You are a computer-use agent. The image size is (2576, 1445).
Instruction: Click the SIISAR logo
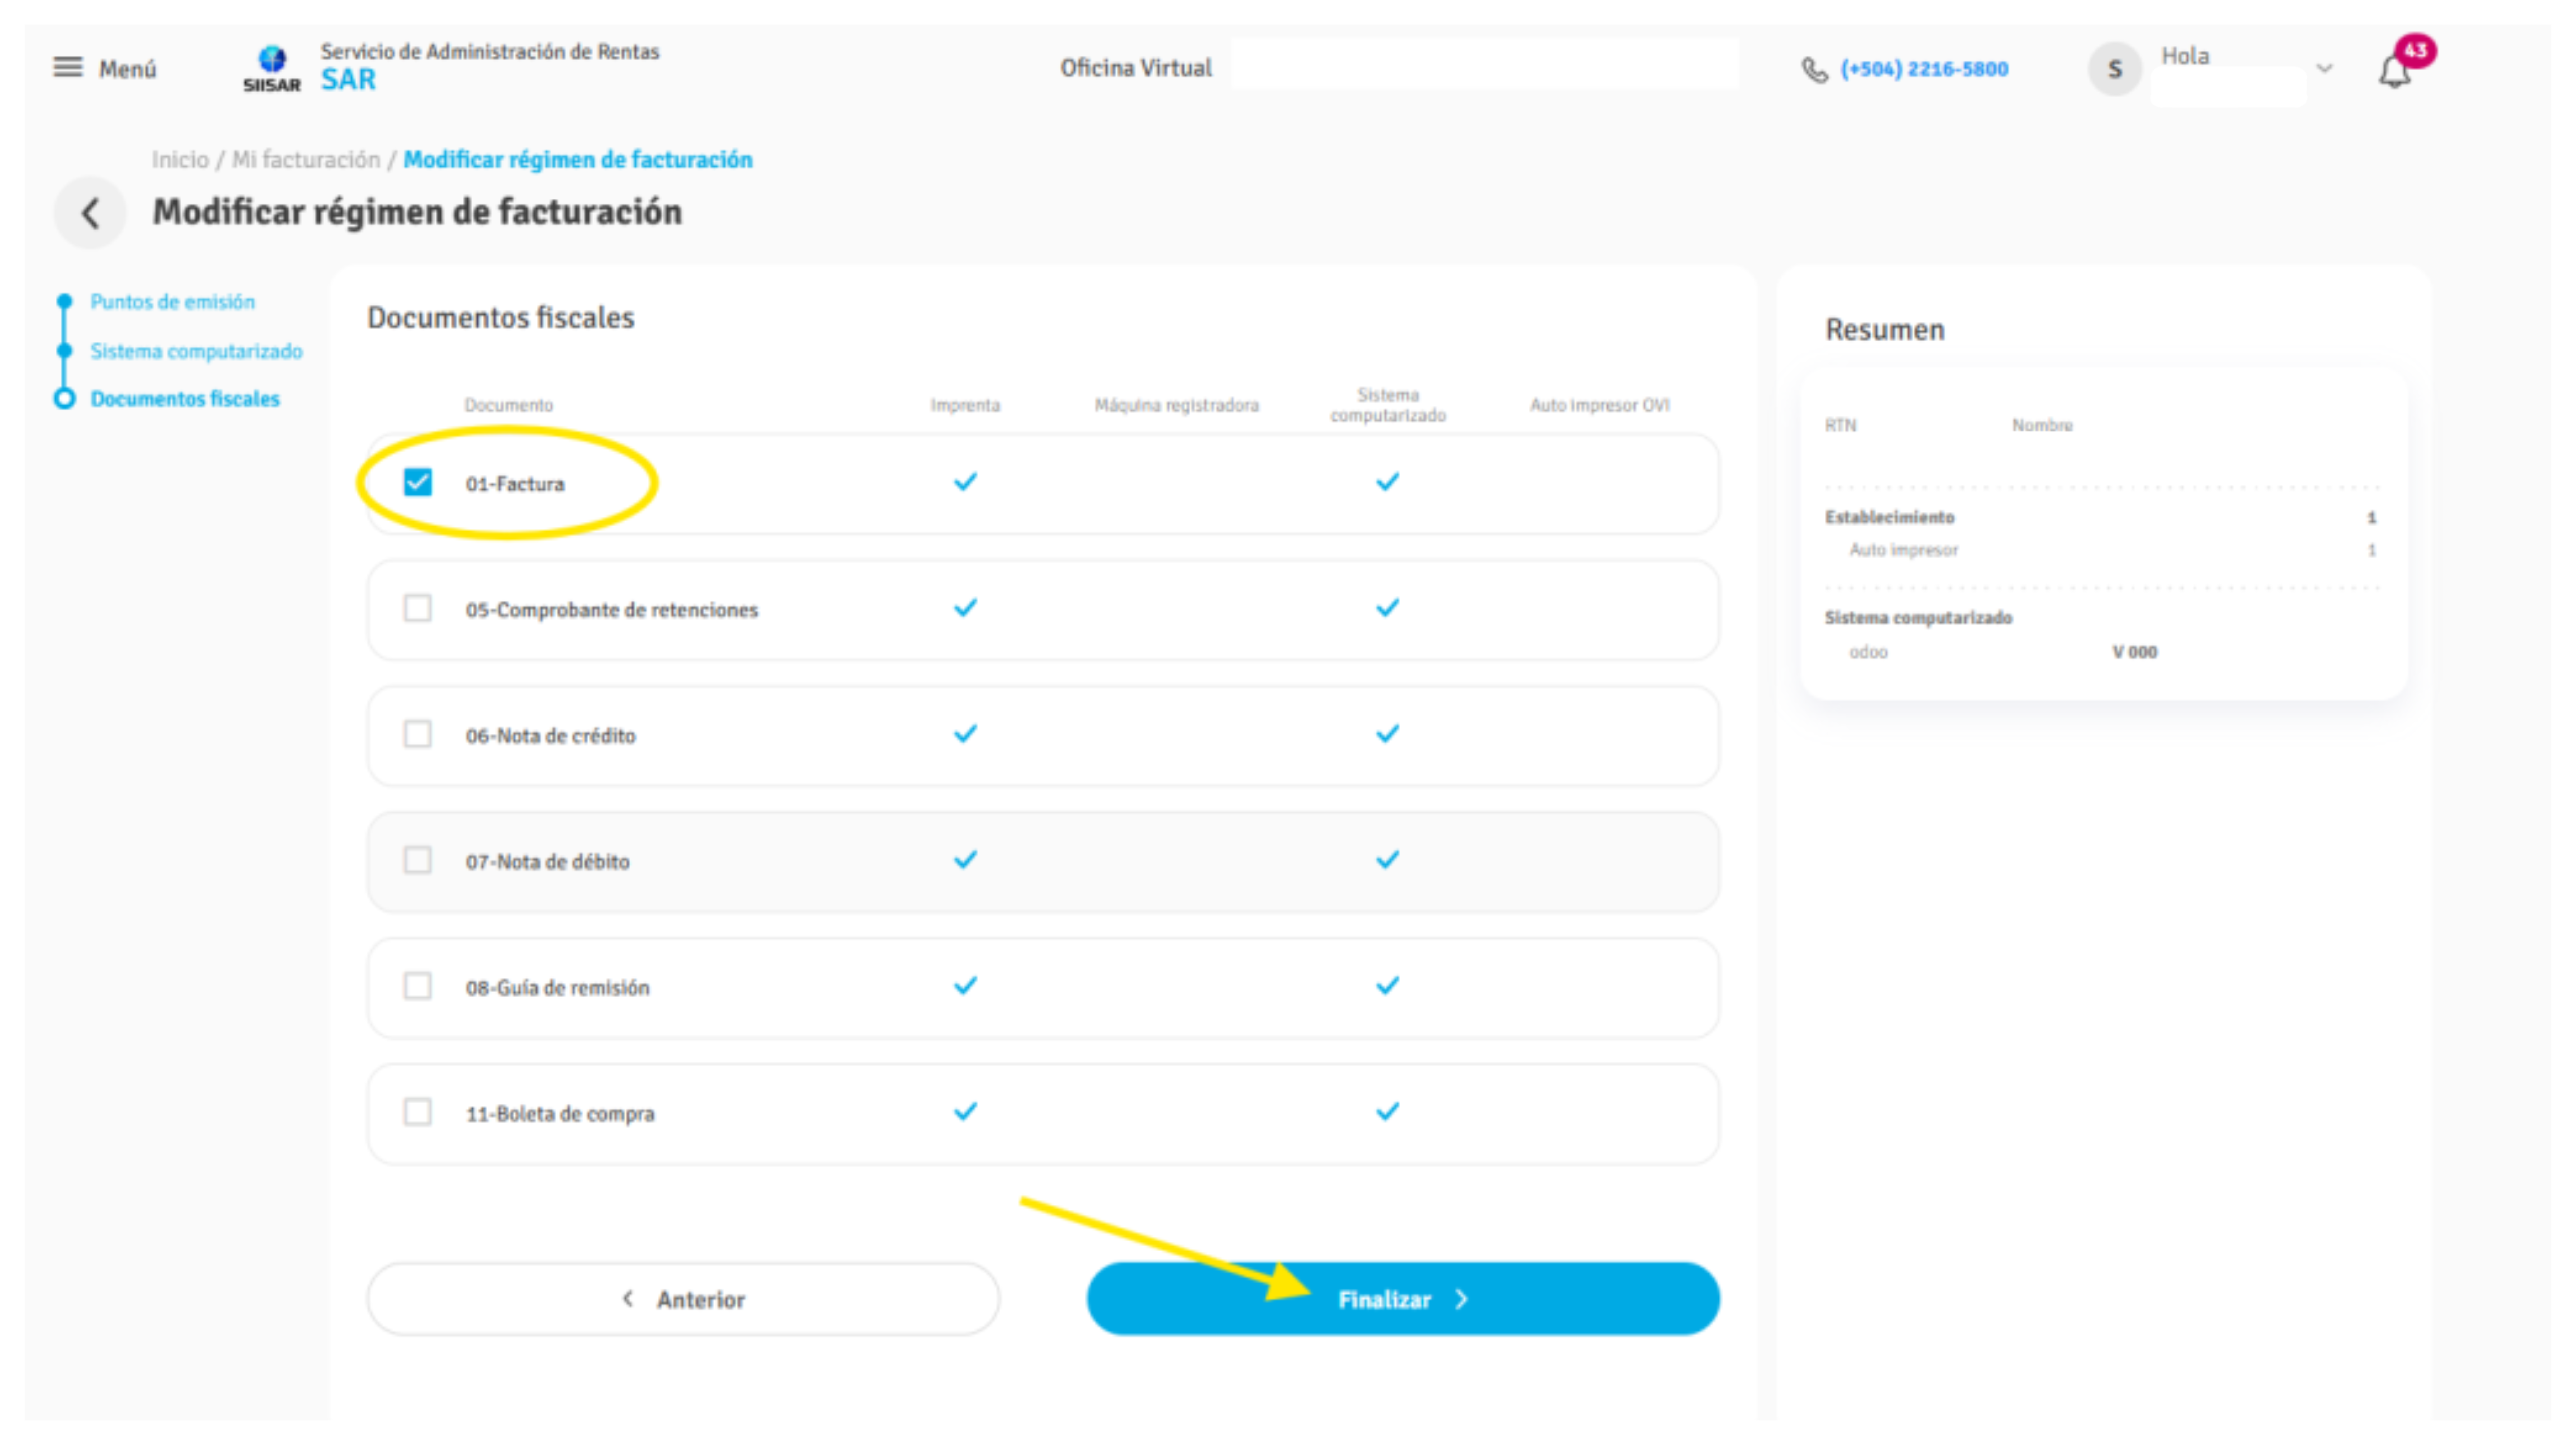click(x=271, y=69)
